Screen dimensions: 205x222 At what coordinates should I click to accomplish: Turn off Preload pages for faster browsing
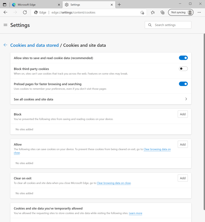183,84
